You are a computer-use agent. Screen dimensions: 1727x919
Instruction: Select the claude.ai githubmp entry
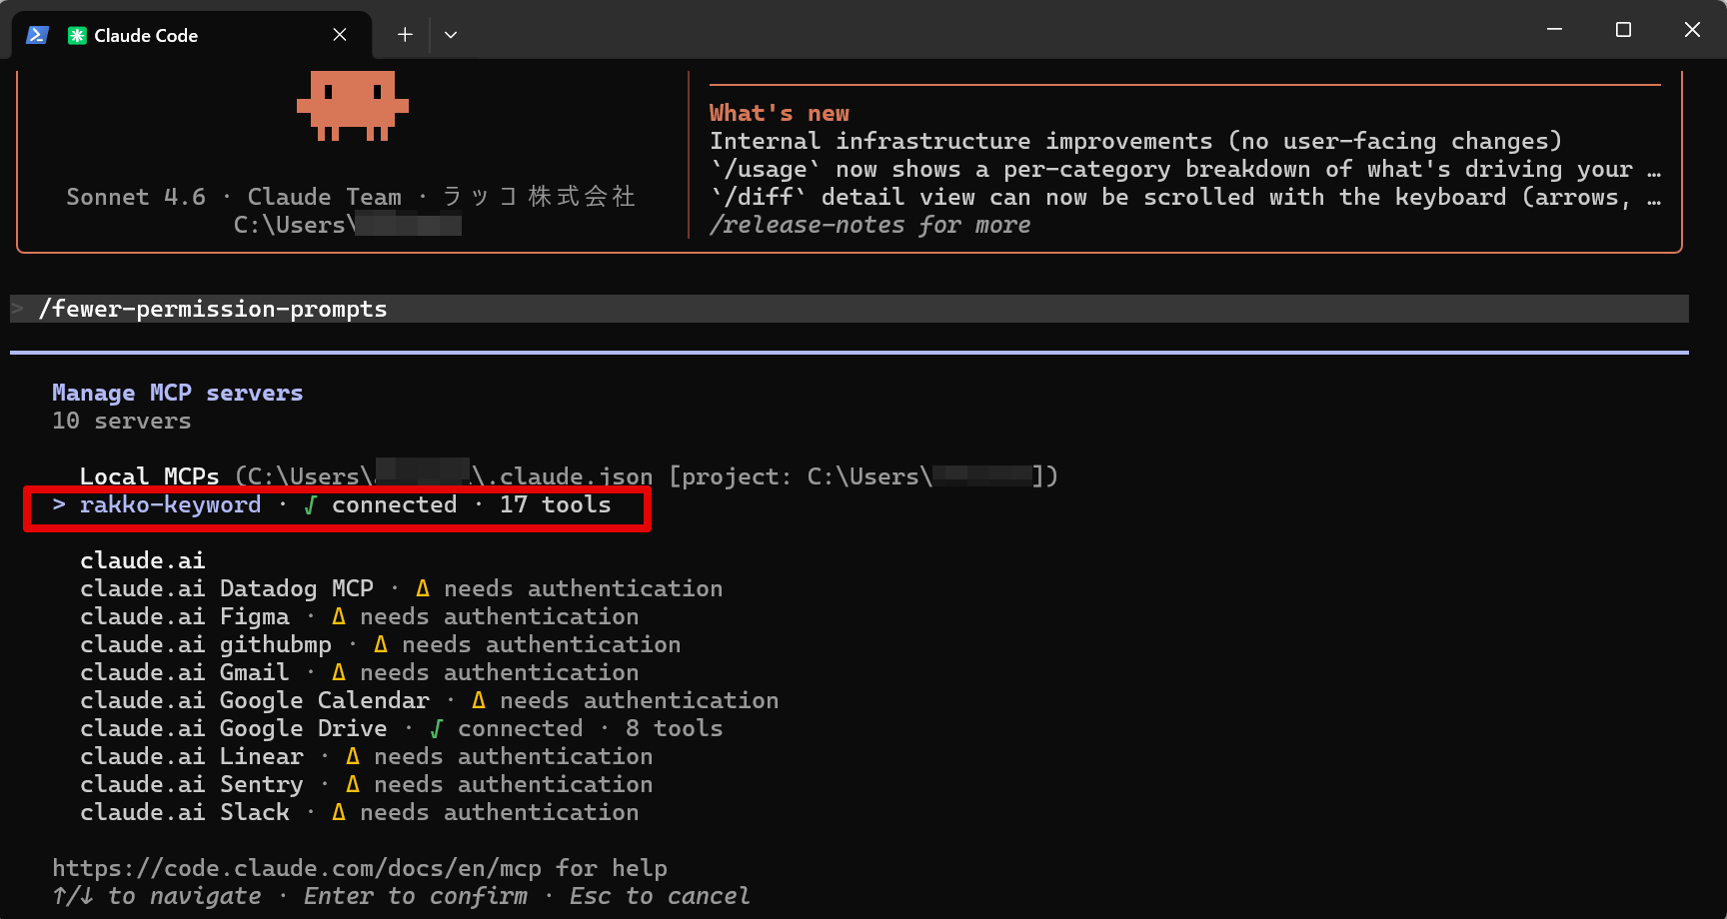pyautogui.click(x=380, y=644)
